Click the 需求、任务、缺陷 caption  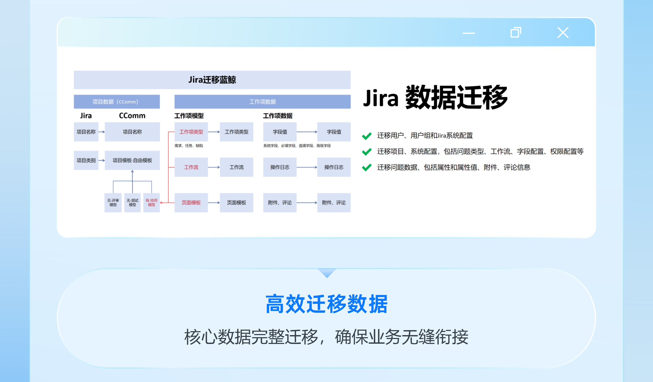coord(189,146)
